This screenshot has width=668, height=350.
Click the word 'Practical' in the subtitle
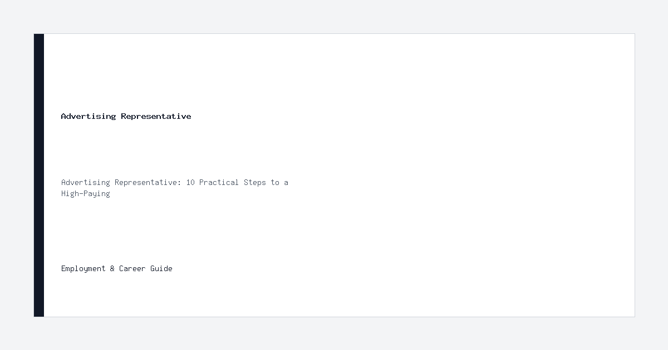[219, 182]
